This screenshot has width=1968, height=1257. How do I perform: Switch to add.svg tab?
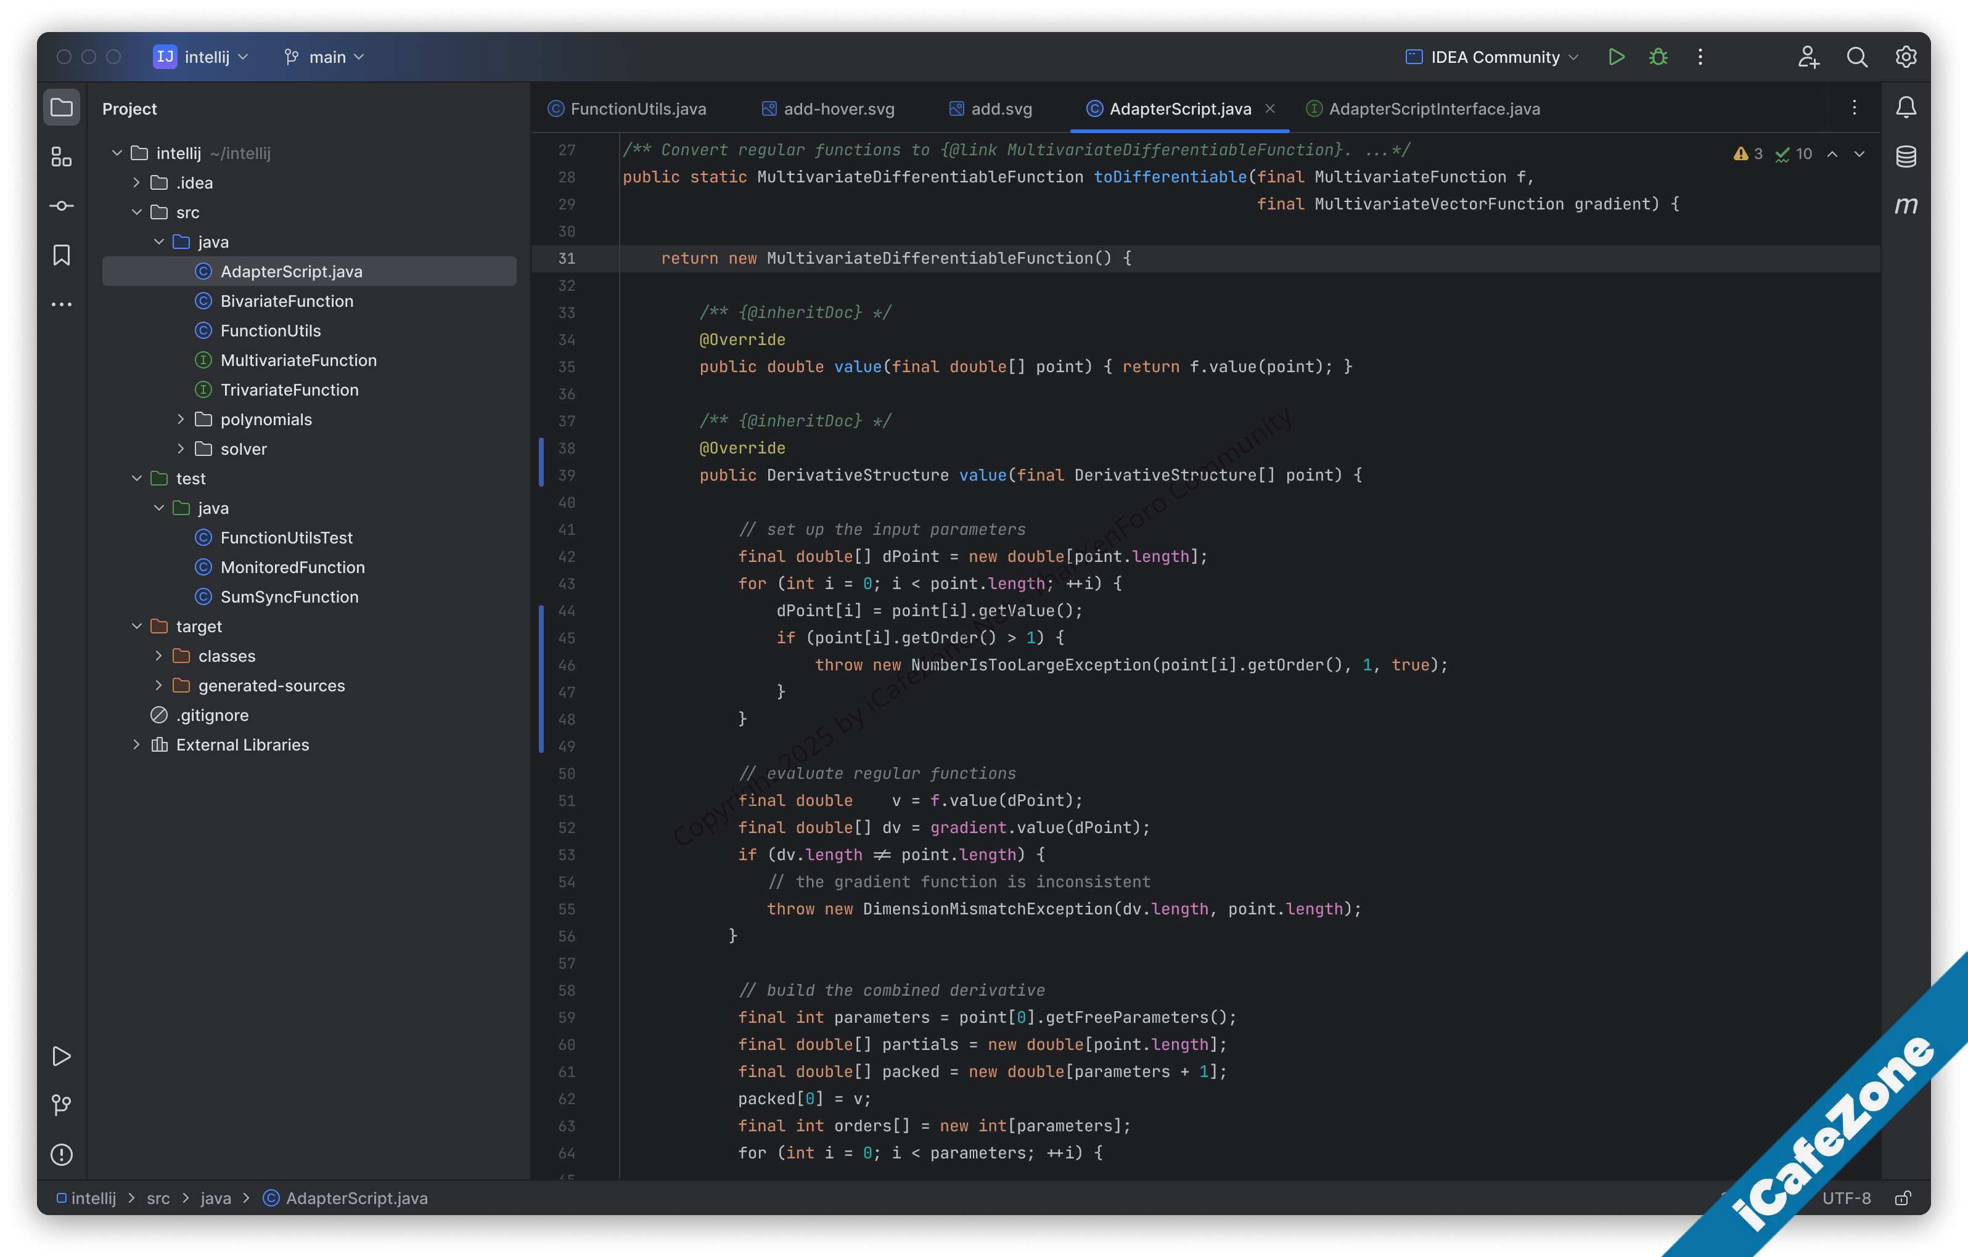coord(991,108)
